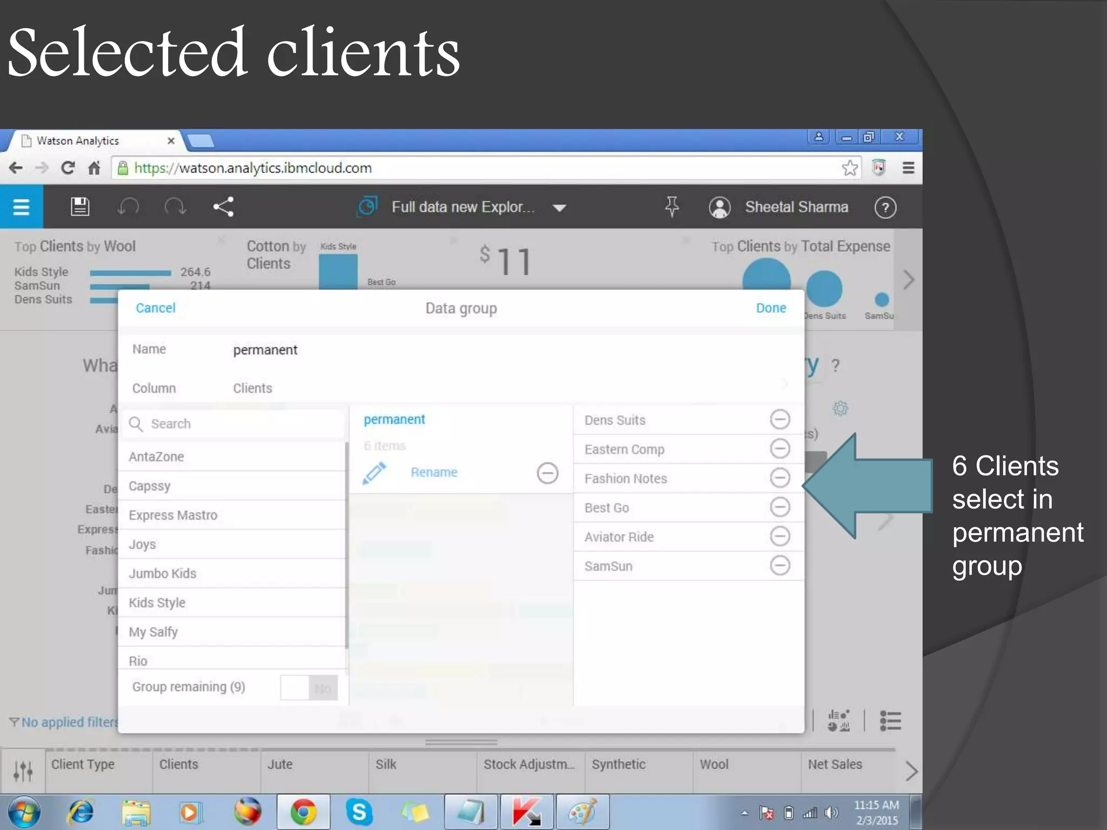Open the help question mark icon
The width and height of the screenshot is (1107, 830).
pos(885,207)
